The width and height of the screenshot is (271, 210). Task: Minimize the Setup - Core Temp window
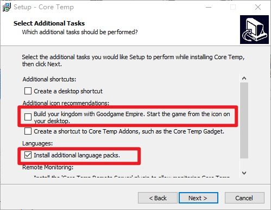209,7
